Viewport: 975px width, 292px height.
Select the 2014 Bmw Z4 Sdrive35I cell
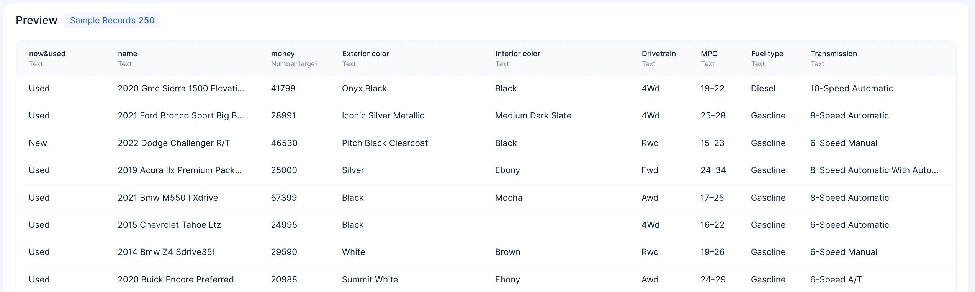click(x=166, y=252)
